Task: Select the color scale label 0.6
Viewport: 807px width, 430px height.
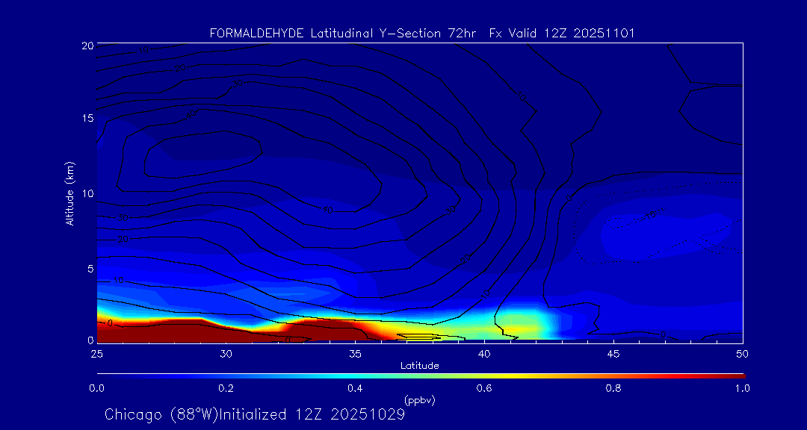Action: (x=484, y=388)
